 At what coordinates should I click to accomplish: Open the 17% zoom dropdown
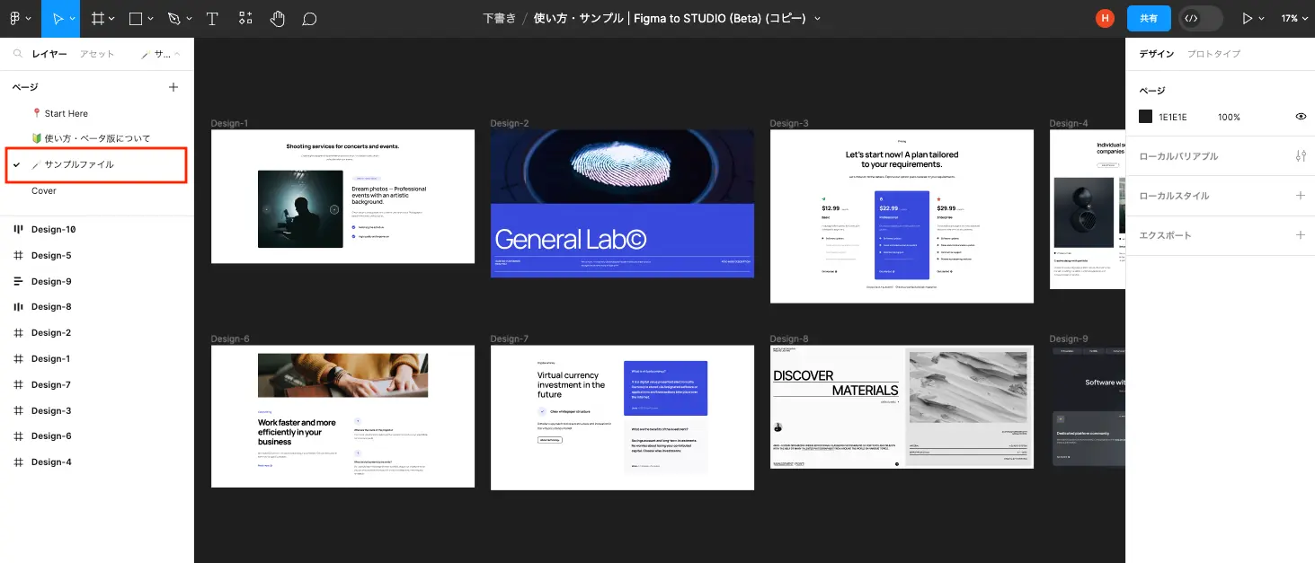(1294, 18)
